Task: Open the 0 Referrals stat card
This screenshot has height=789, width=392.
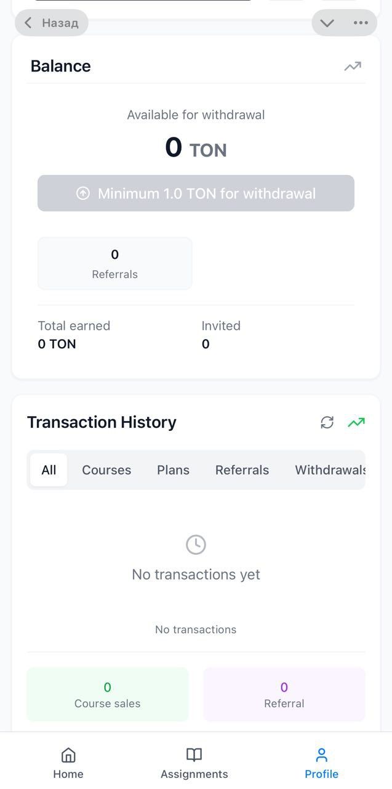Action: click(114, 263)
